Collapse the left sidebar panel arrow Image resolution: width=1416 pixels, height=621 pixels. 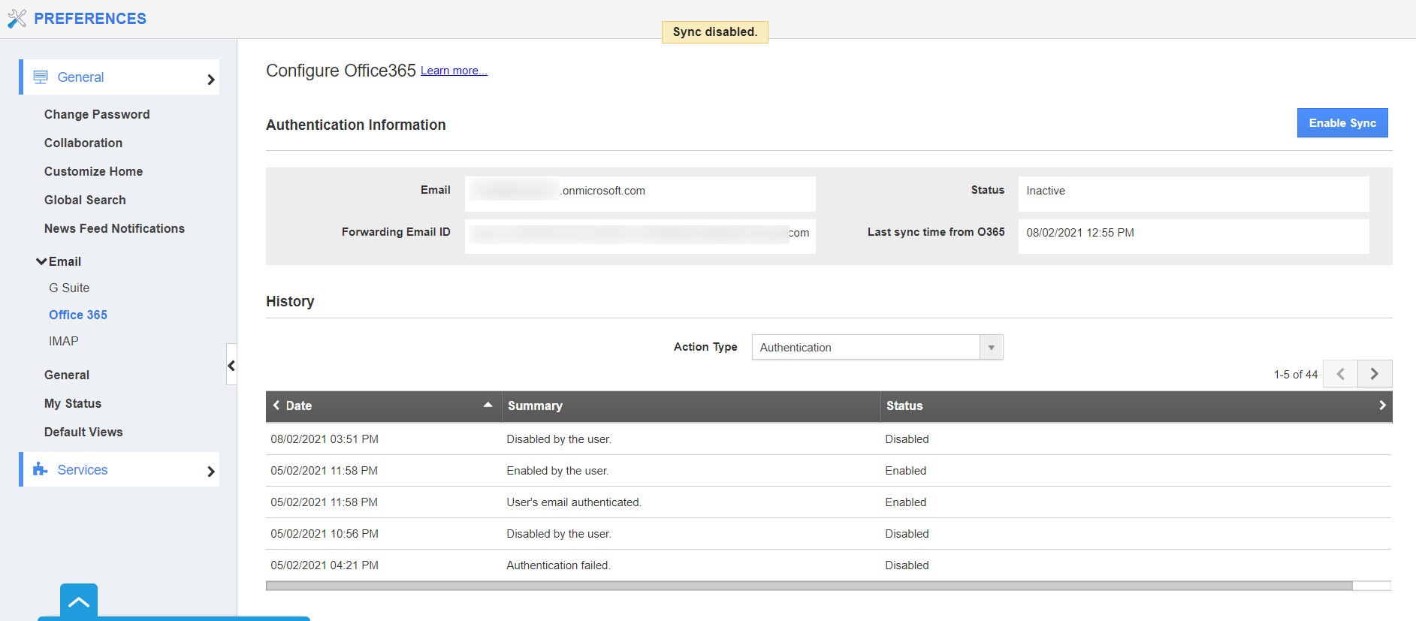[x=231, y=365]
